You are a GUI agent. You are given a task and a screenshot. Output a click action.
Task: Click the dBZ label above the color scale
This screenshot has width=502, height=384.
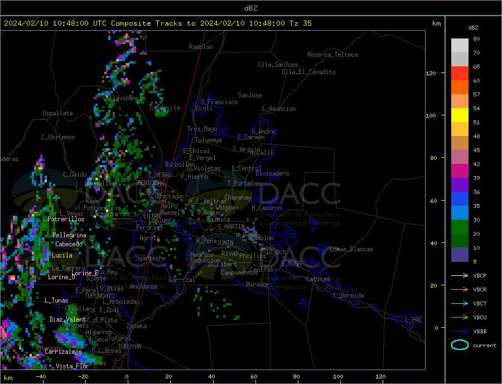pos(473,28)
